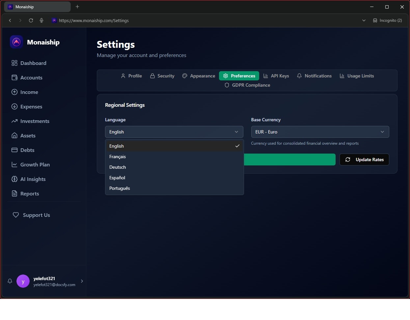
Task: Click the Monaiship logo icon in sidebar
Action: coord(16,42)
